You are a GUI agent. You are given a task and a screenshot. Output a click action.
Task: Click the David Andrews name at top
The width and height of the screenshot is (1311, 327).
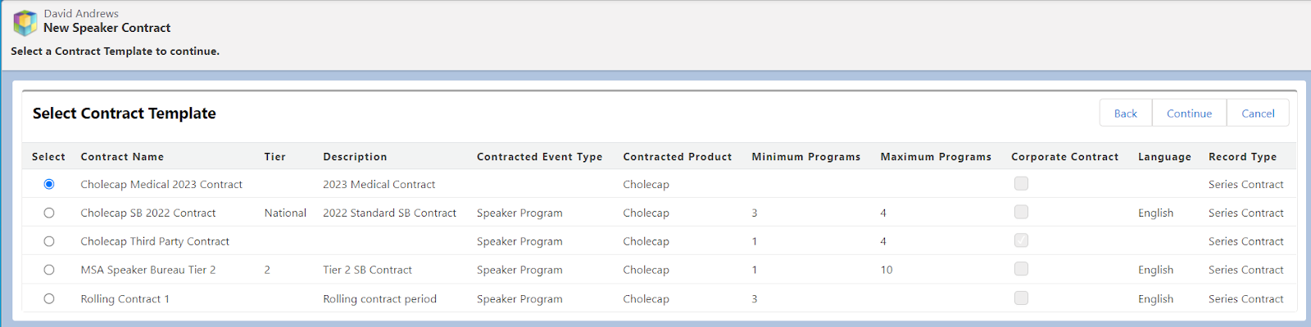tap(81, 13)
